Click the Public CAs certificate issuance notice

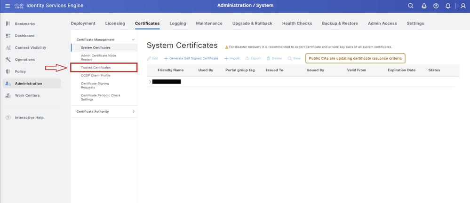(355, 58)
